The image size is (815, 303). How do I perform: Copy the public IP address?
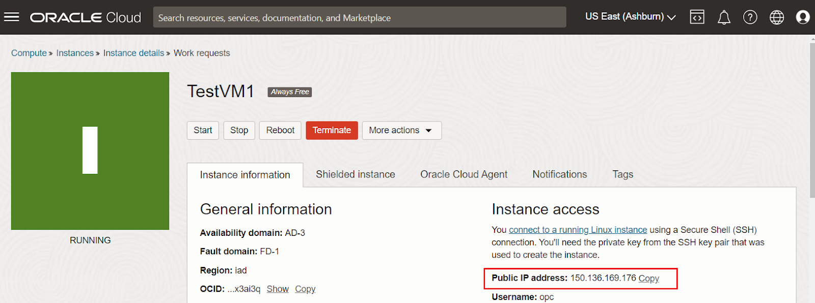click(648, 278)
